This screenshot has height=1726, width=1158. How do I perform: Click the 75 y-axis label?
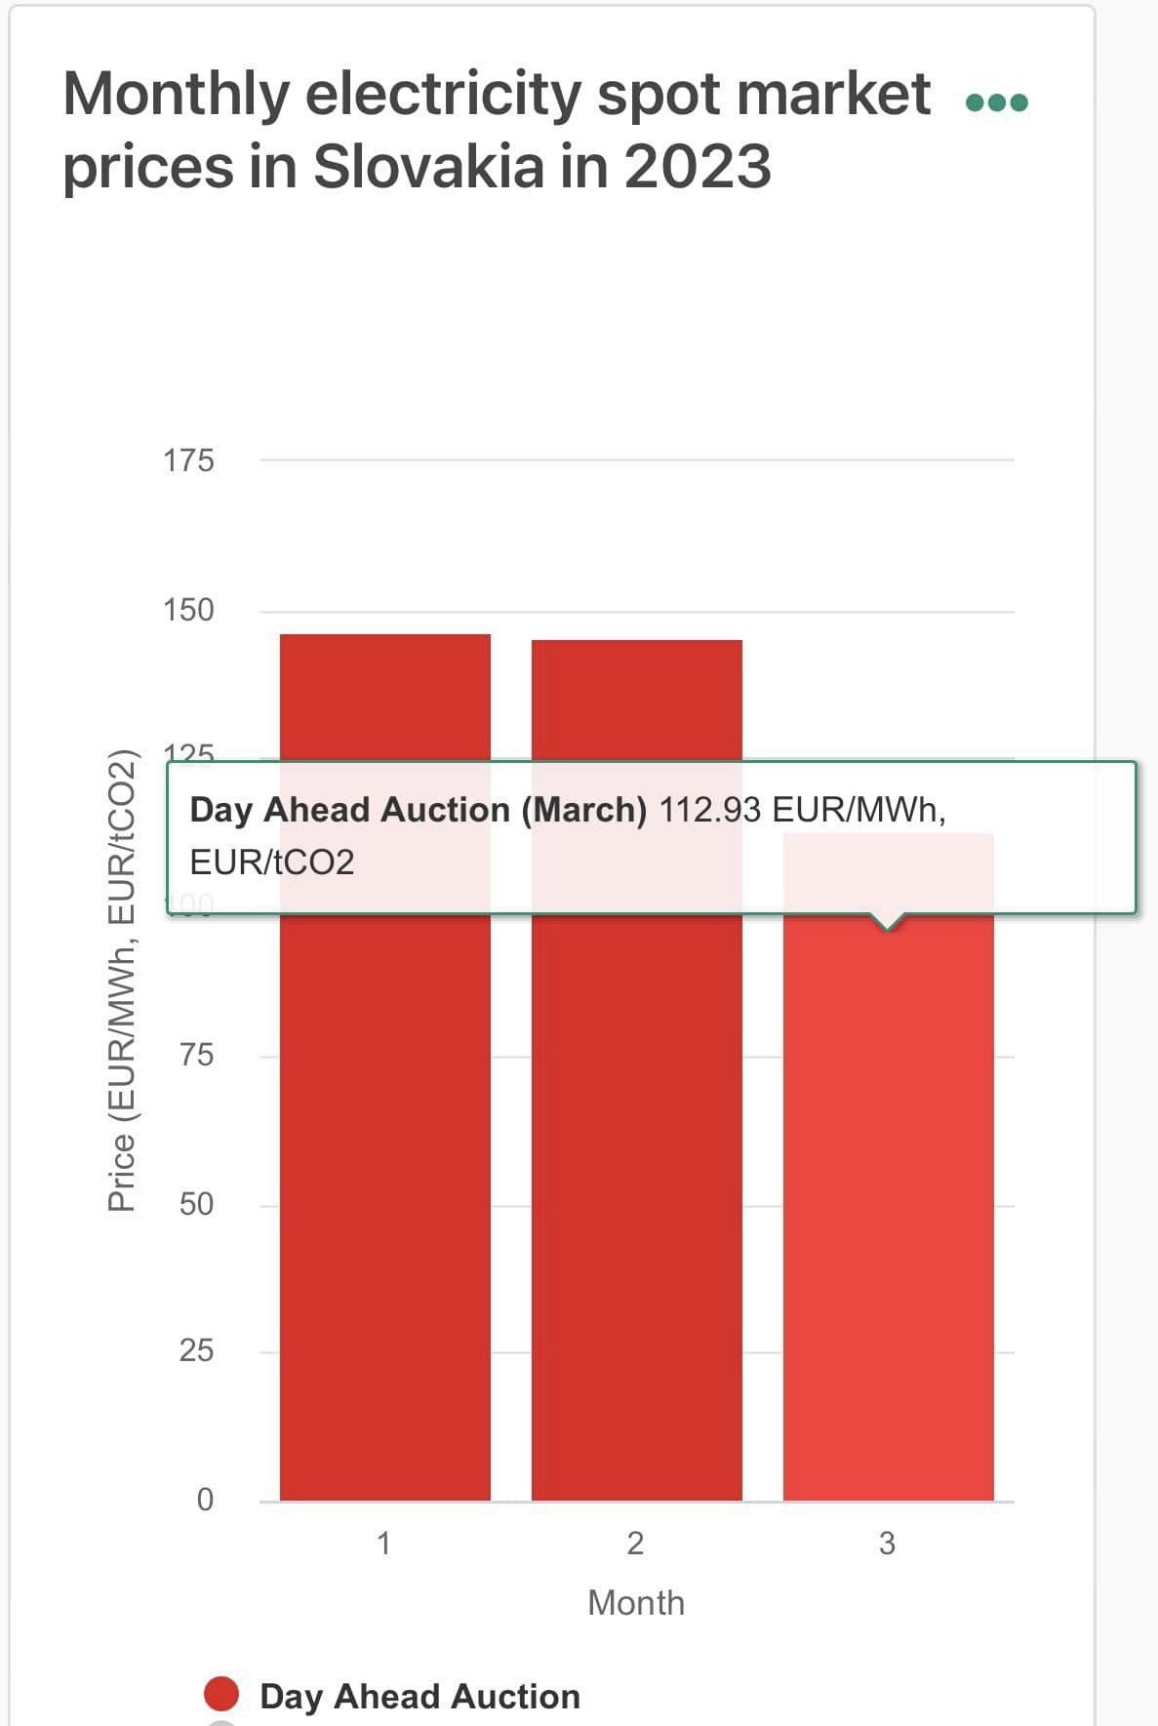pos(196,1055)
